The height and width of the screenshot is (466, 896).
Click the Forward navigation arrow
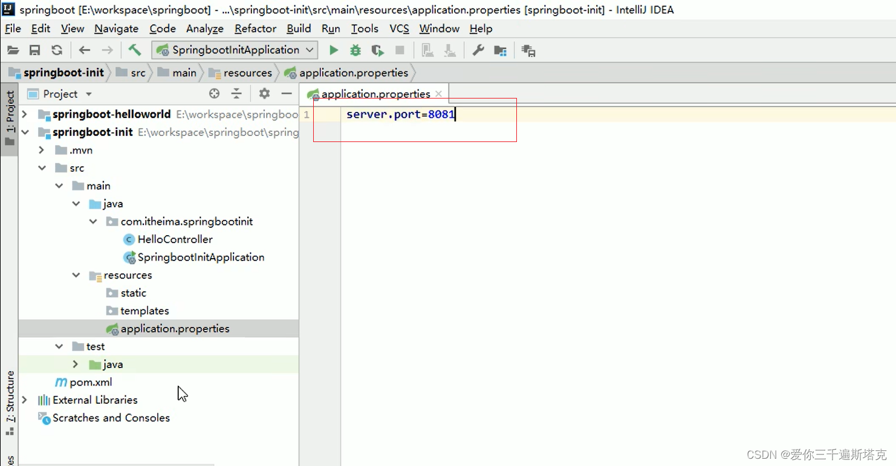click(x=107, y=51)
